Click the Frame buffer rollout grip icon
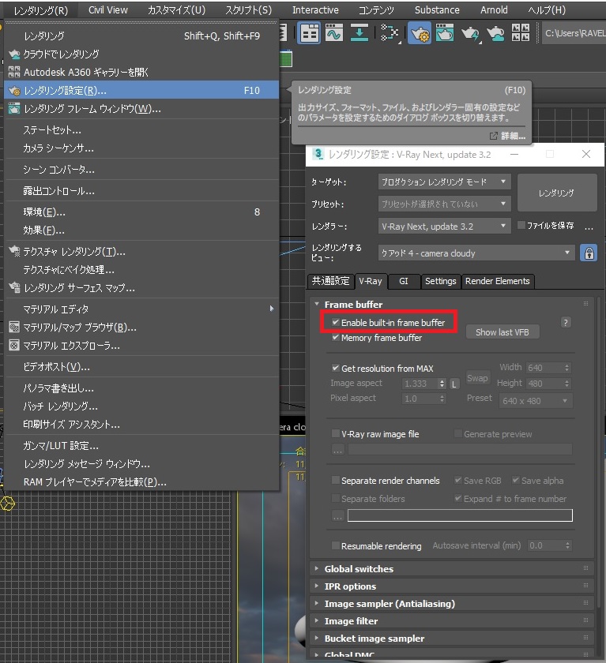Viewport: 606px width, 663px height. click(x=585, y=304)
